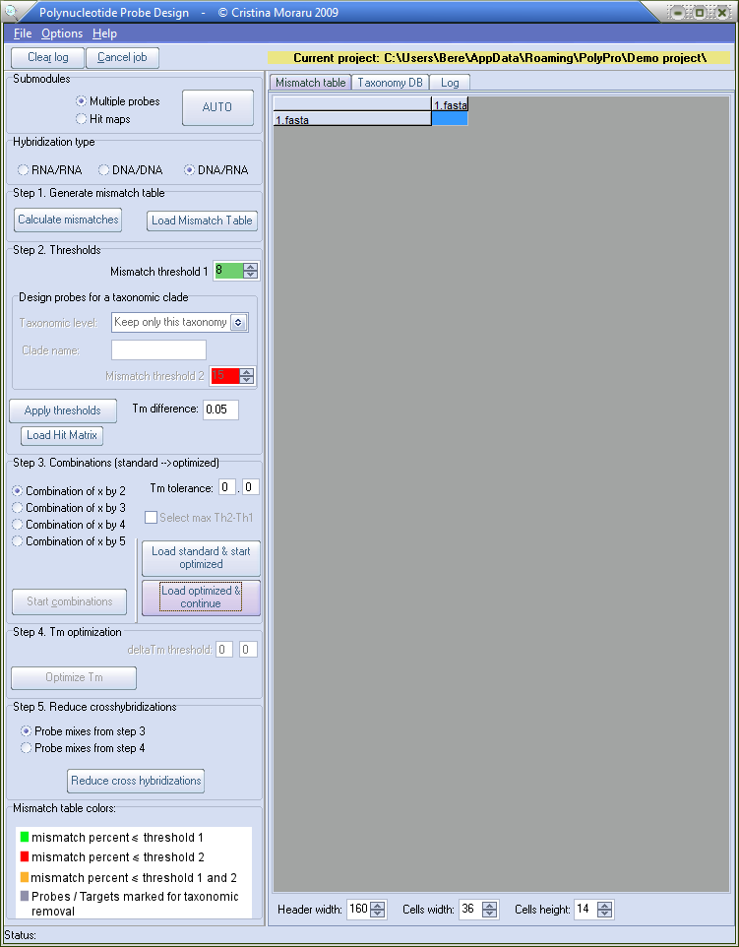
Task: Select Hit maps submodule
Action: click(81, 119)
